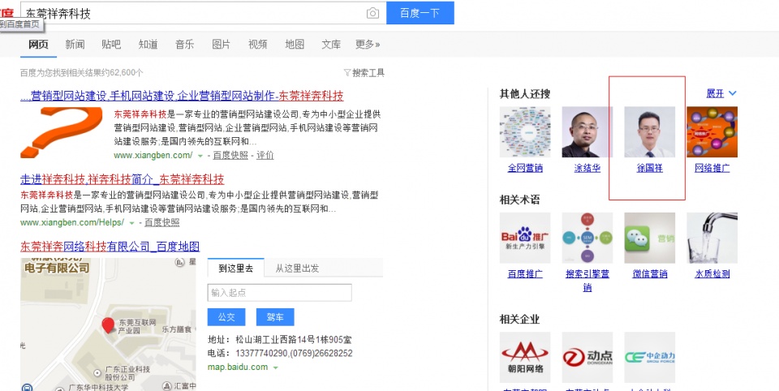Open the 涂绪华 text link
The image size is (779, 391).
[x=587, y=169]
